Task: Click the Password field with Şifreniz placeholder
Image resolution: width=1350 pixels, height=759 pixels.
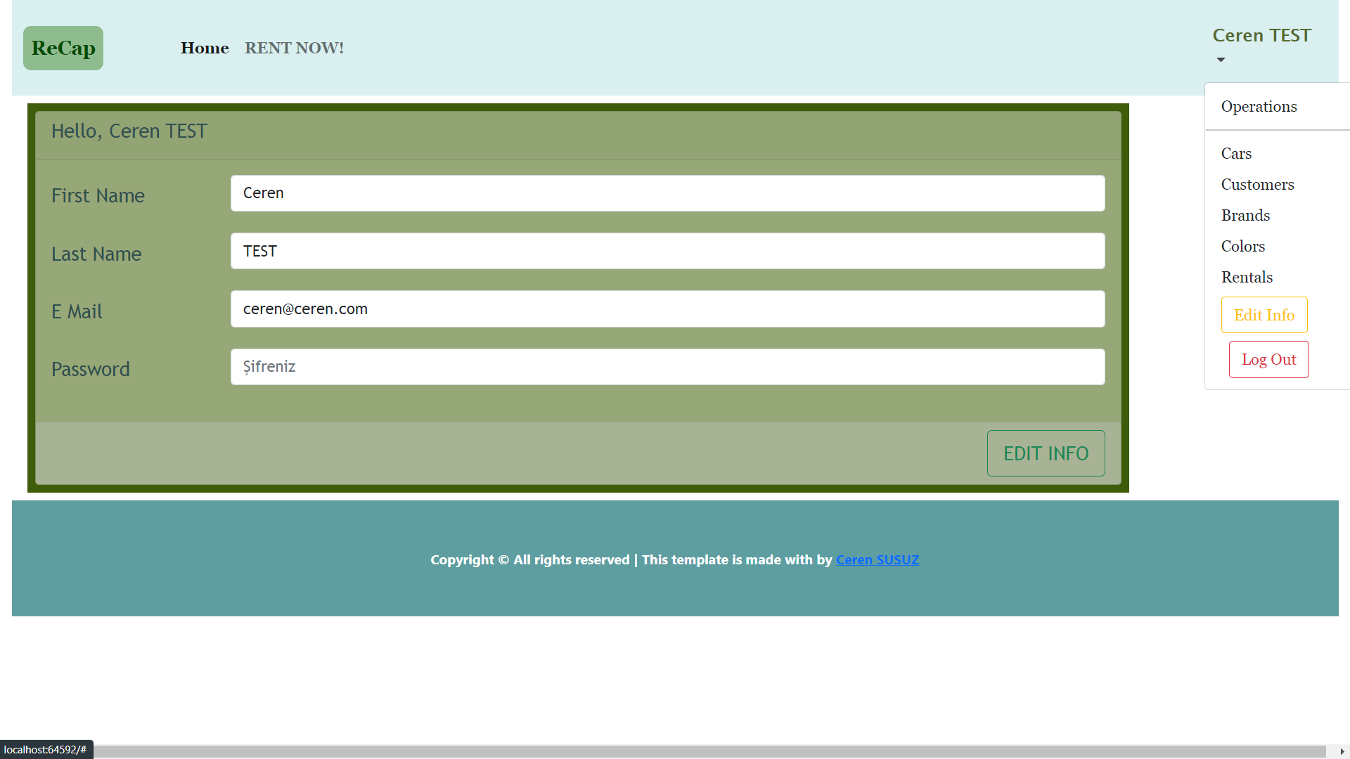Action: pyautogui.click(x=667, y=367)
